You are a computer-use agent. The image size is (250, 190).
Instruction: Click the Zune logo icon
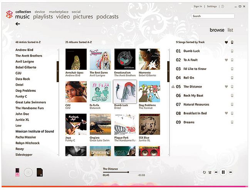[x=9, y=14]
